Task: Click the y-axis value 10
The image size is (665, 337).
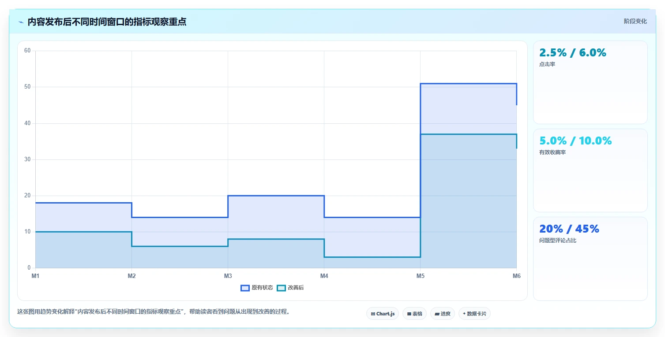Action: 27,232
